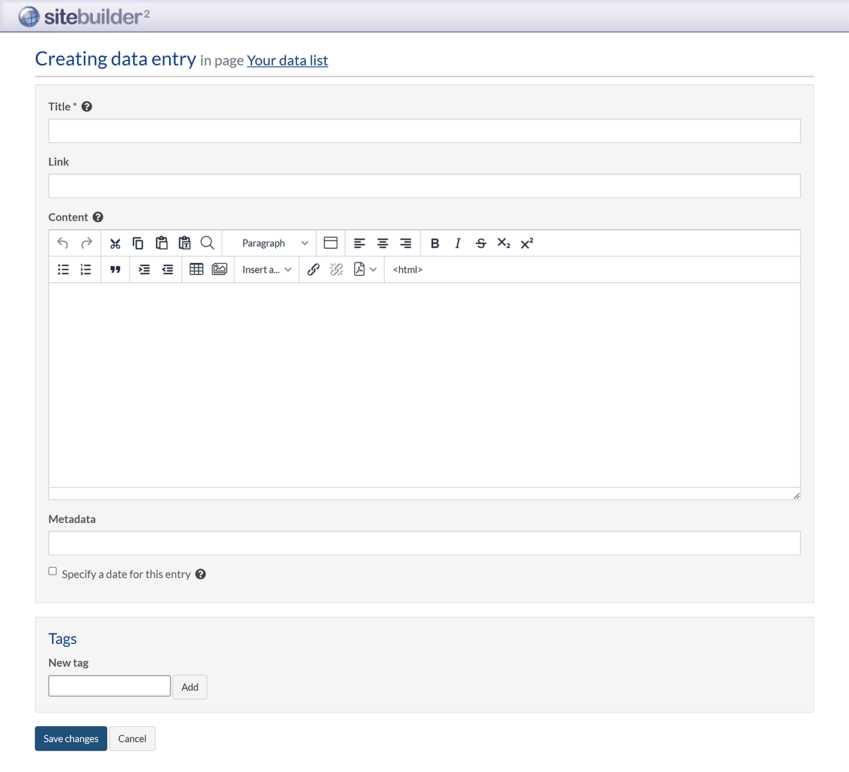This screenshot has width=849, height=772.
Task: Click the redo arrow icon
Action: click(x=87, y=243)
